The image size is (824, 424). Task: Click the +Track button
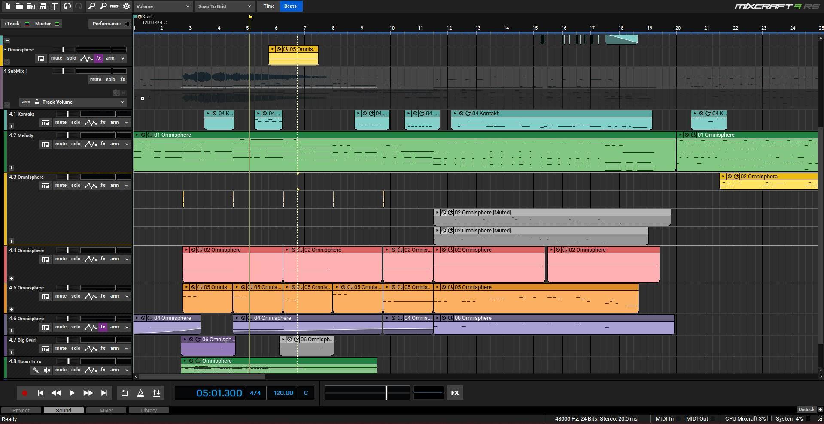(x=12, y=24)
